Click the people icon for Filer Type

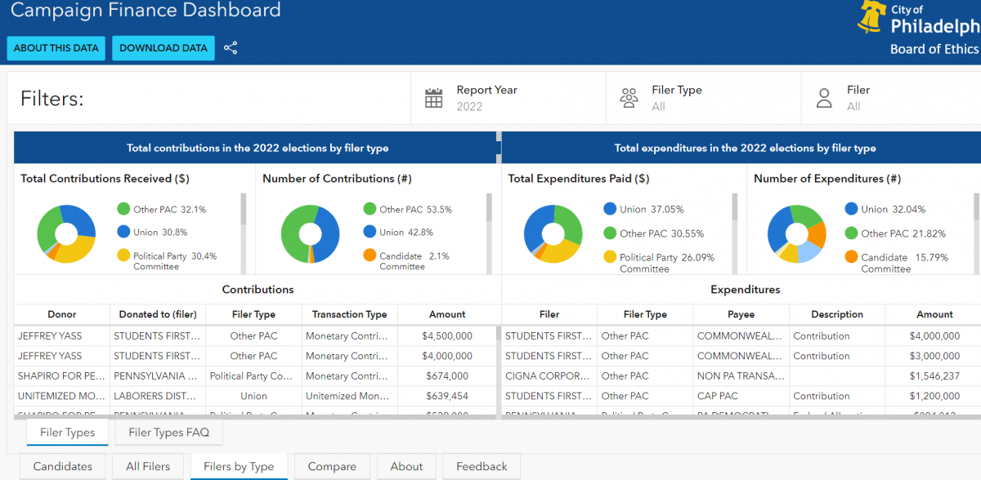click(629, 99)
